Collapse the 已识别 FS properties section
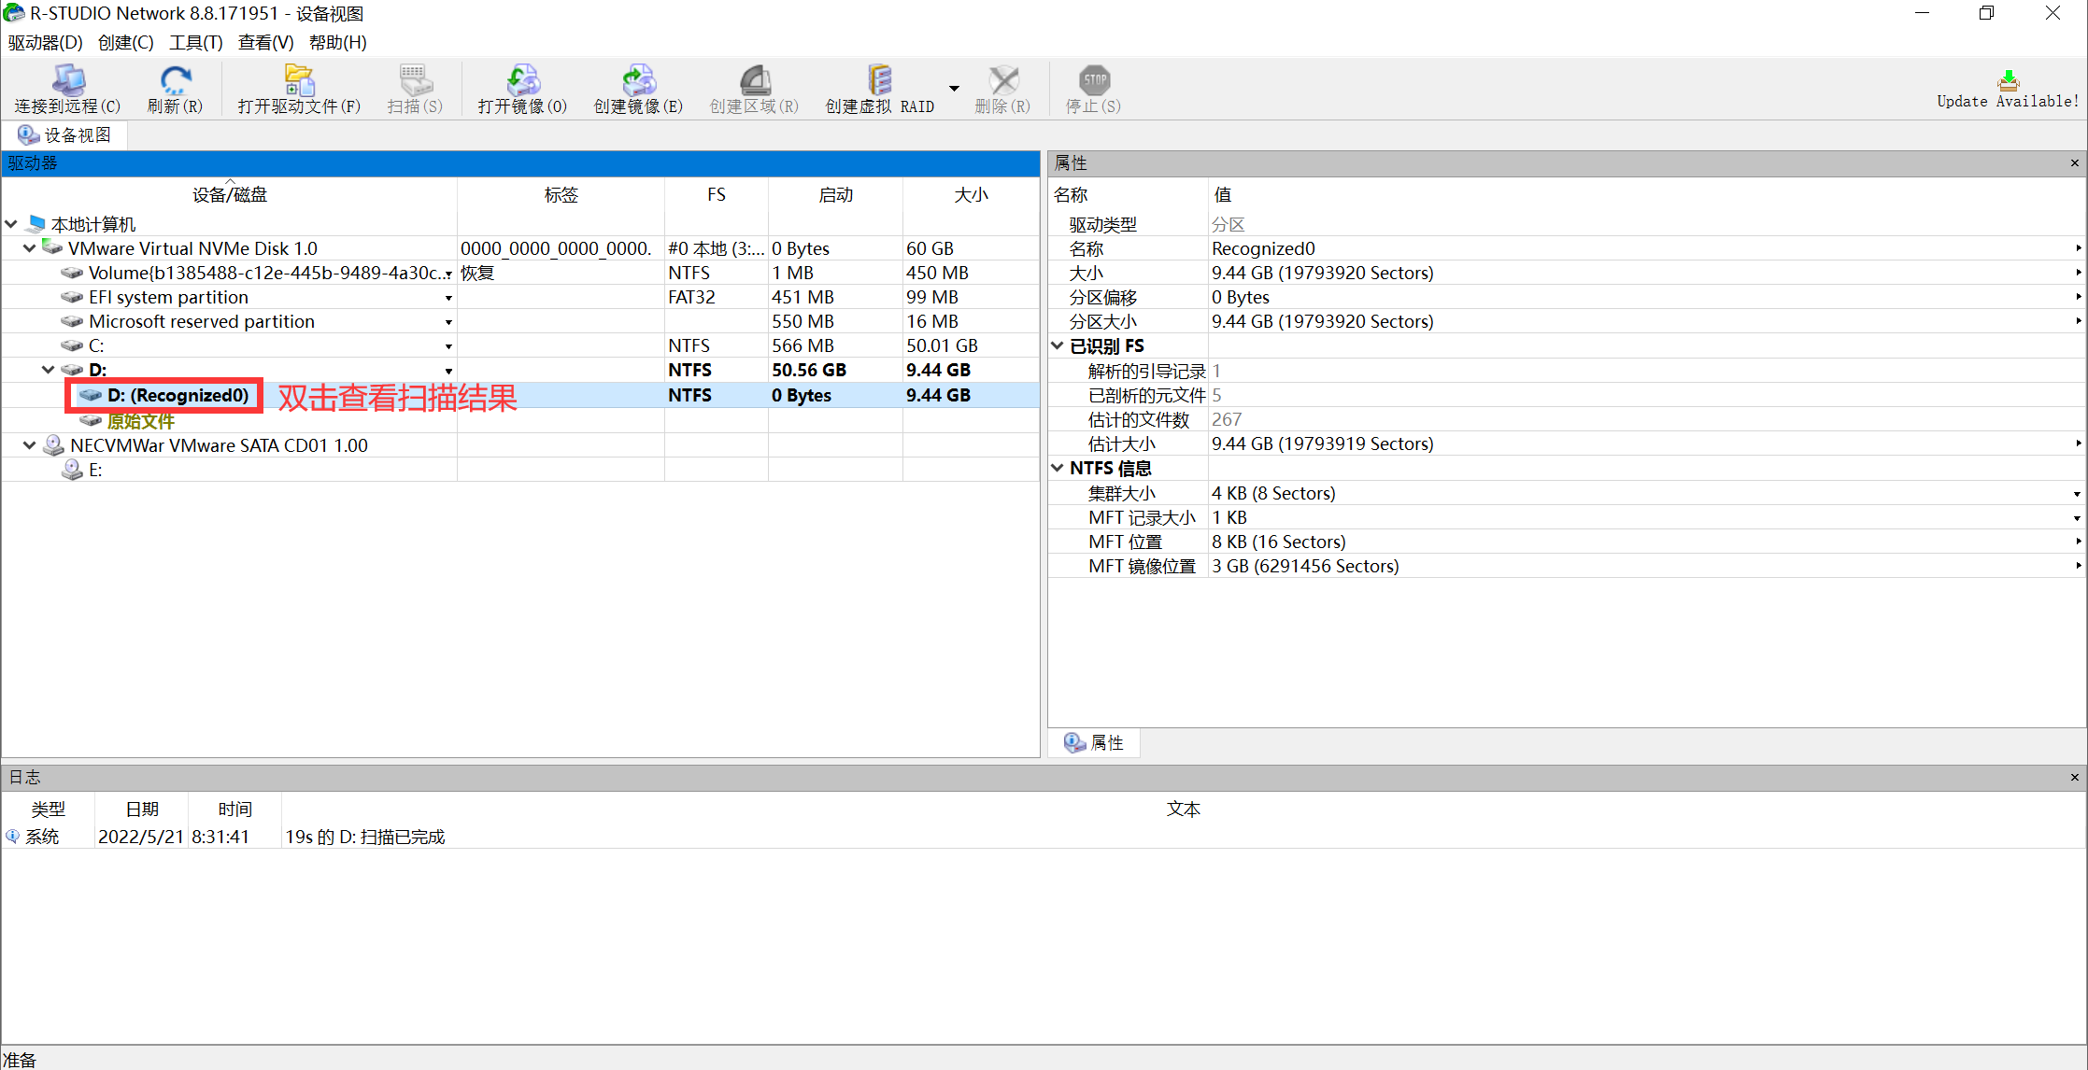The width and height of the screenshot is (2088, 1070). pos(1058,345)
